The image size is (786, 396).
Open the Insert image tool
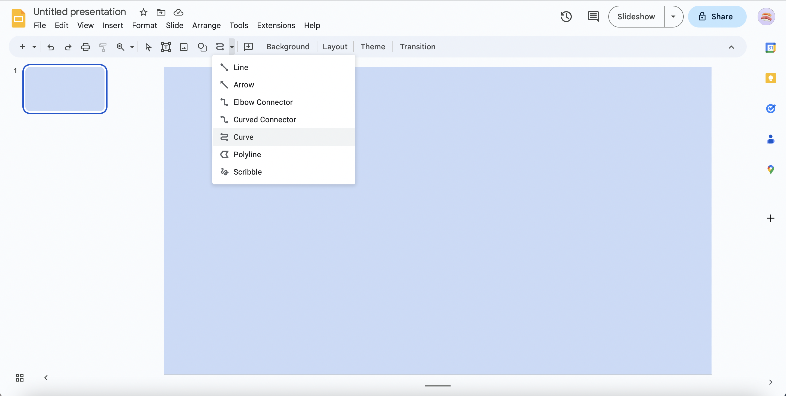[183, 47]
